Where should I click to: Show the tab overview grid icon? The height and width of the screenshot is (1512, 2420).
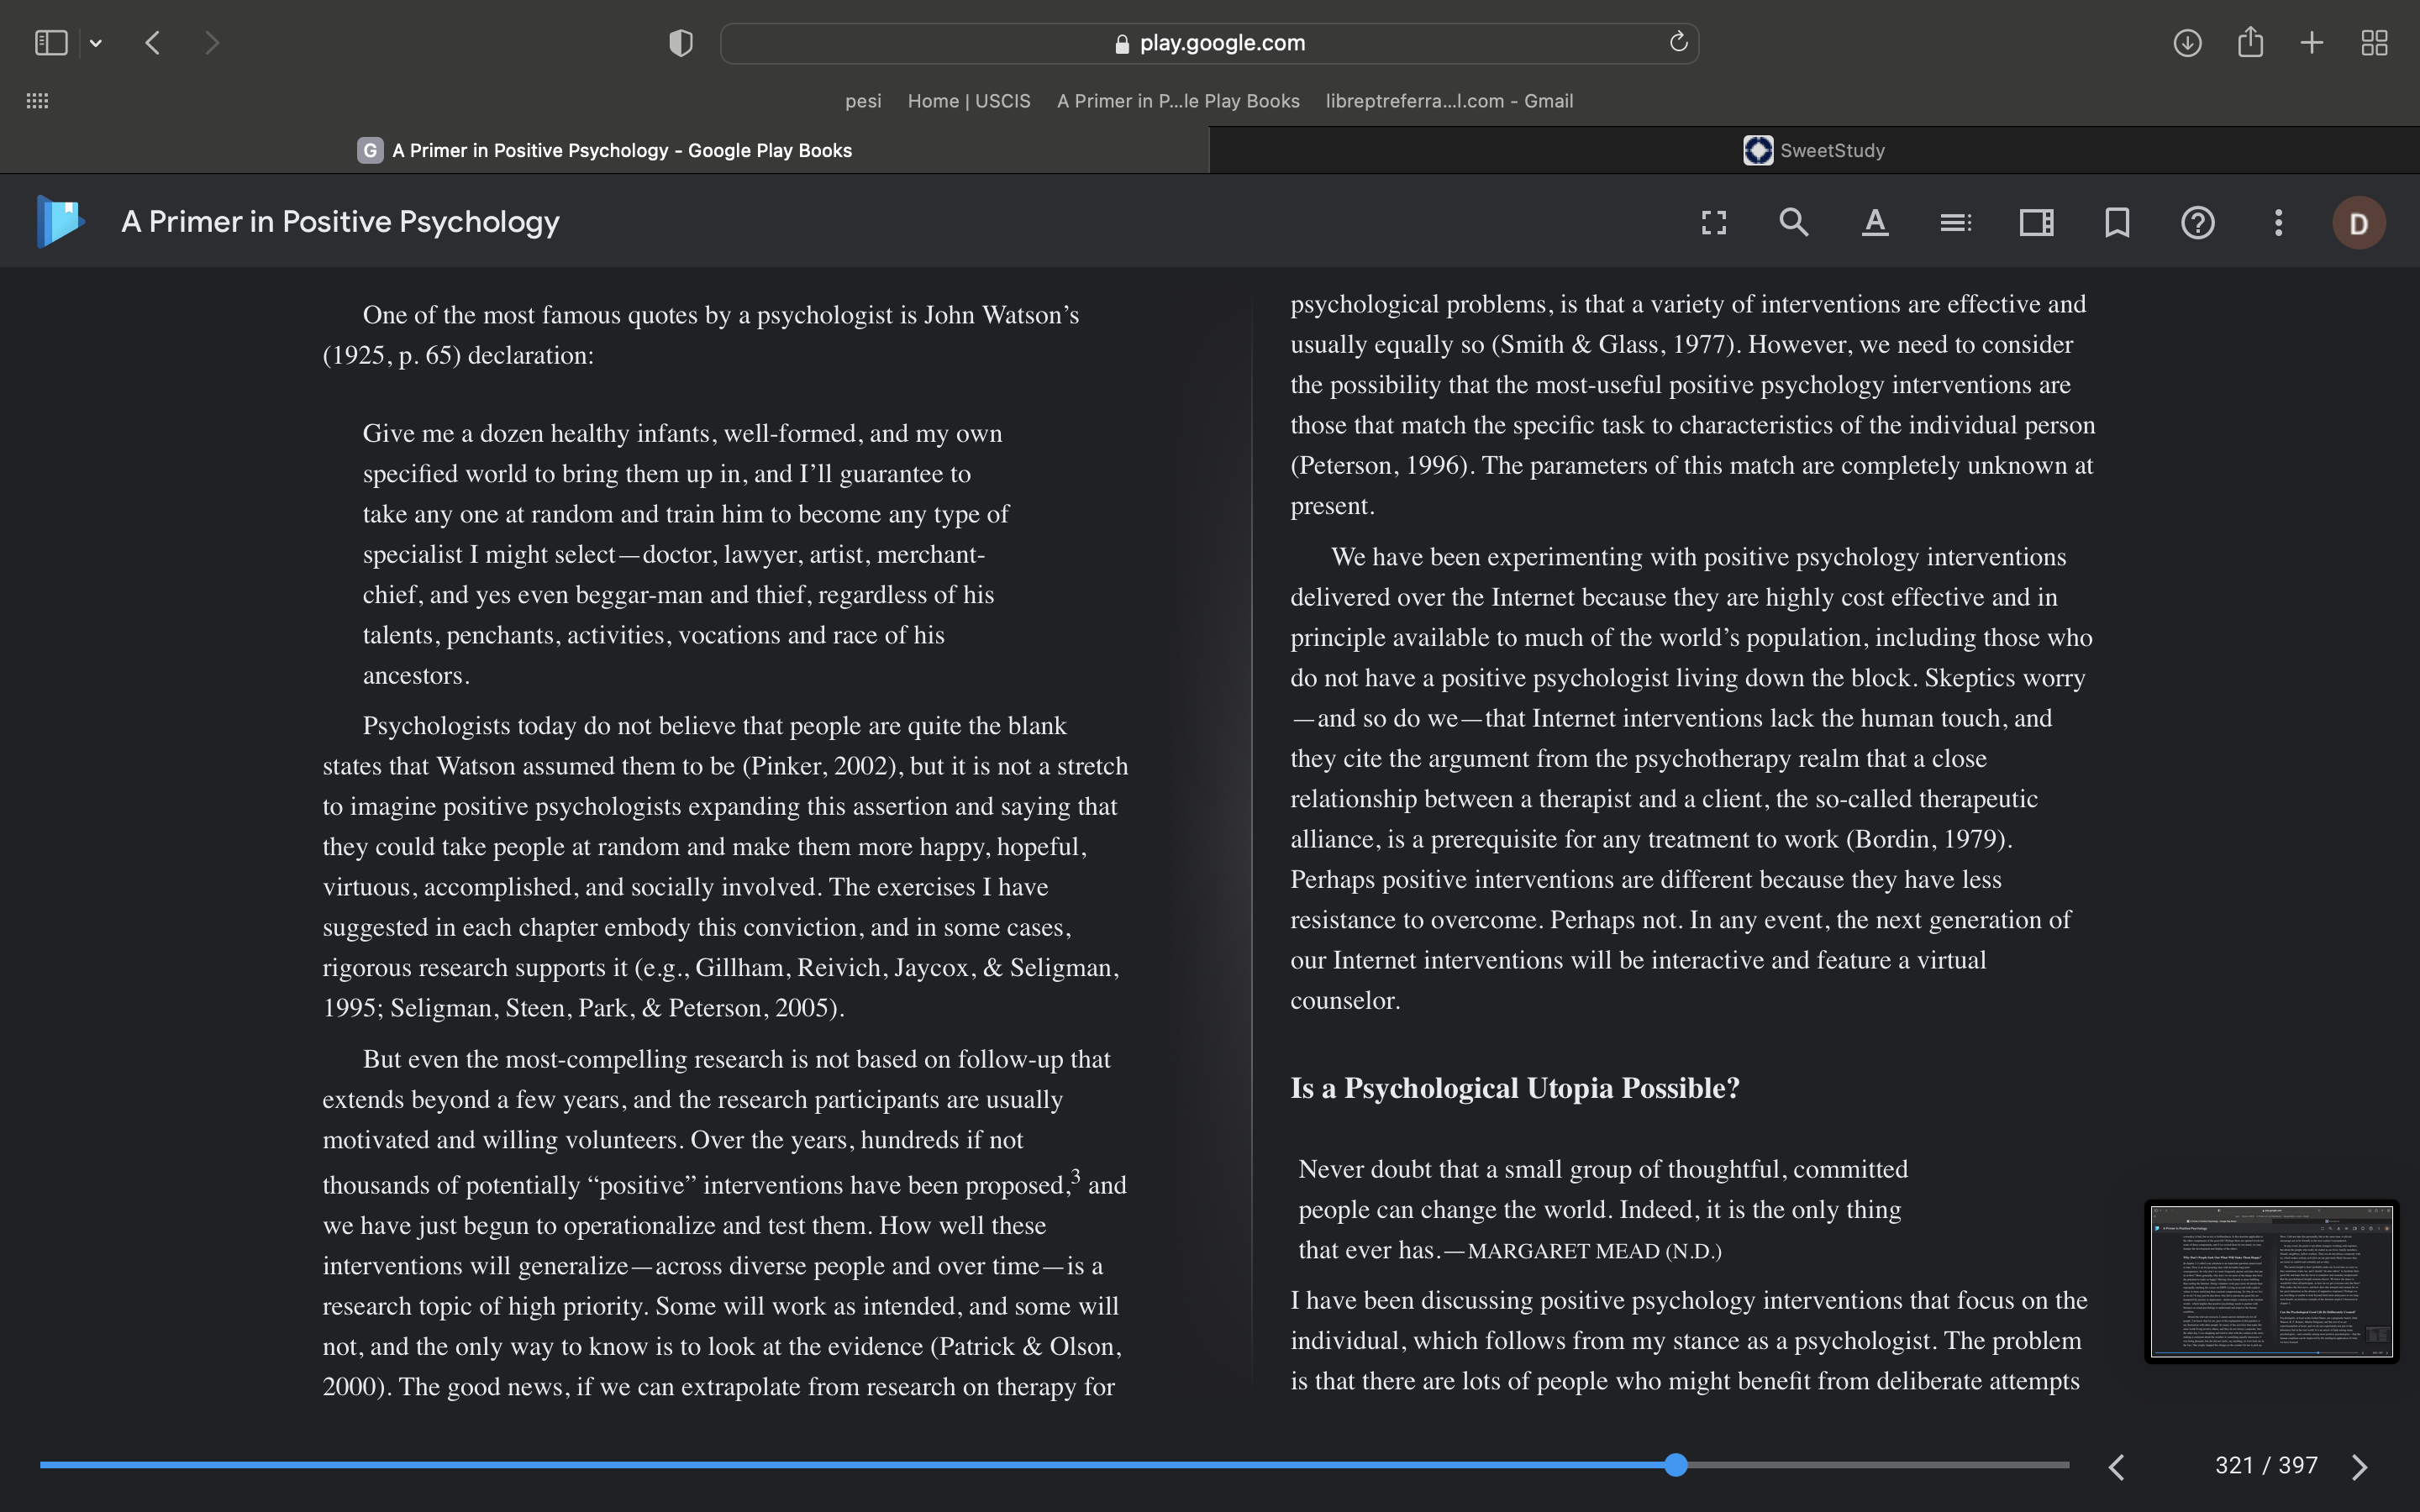coord(2374,43)
